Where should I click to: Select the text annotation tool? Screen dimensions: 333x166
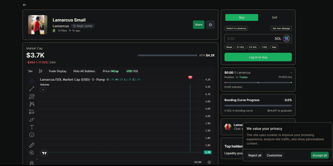(32, 127)
